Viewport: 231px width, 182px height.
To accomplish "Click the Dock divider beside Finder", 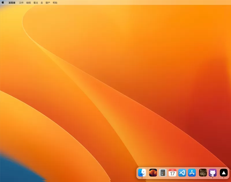I will click(x=148, y=173).
